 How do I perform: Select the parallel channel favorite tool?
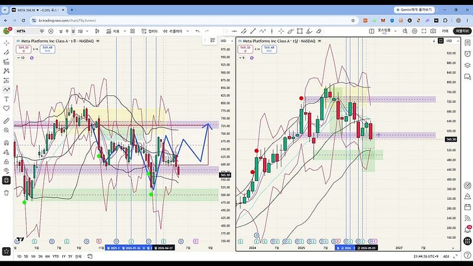tap(244, 31)
